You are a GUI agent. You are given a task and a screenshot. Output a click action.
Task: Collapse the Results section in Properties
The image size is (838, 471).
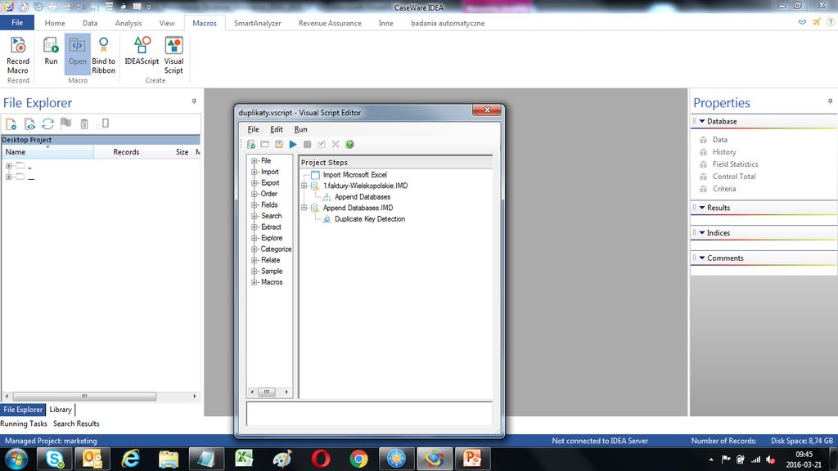click(702, 208)
